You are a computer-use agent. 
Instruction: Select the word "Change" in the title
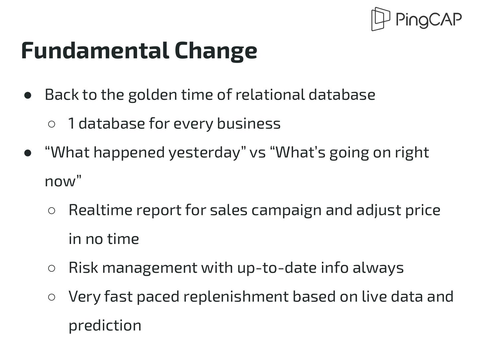coord(216,51)
